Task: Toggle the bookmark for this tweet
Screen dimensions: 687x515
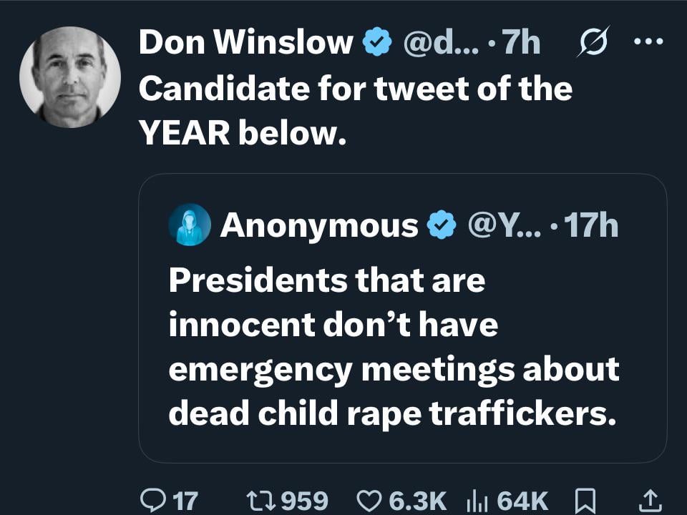Action: (586, 500)
